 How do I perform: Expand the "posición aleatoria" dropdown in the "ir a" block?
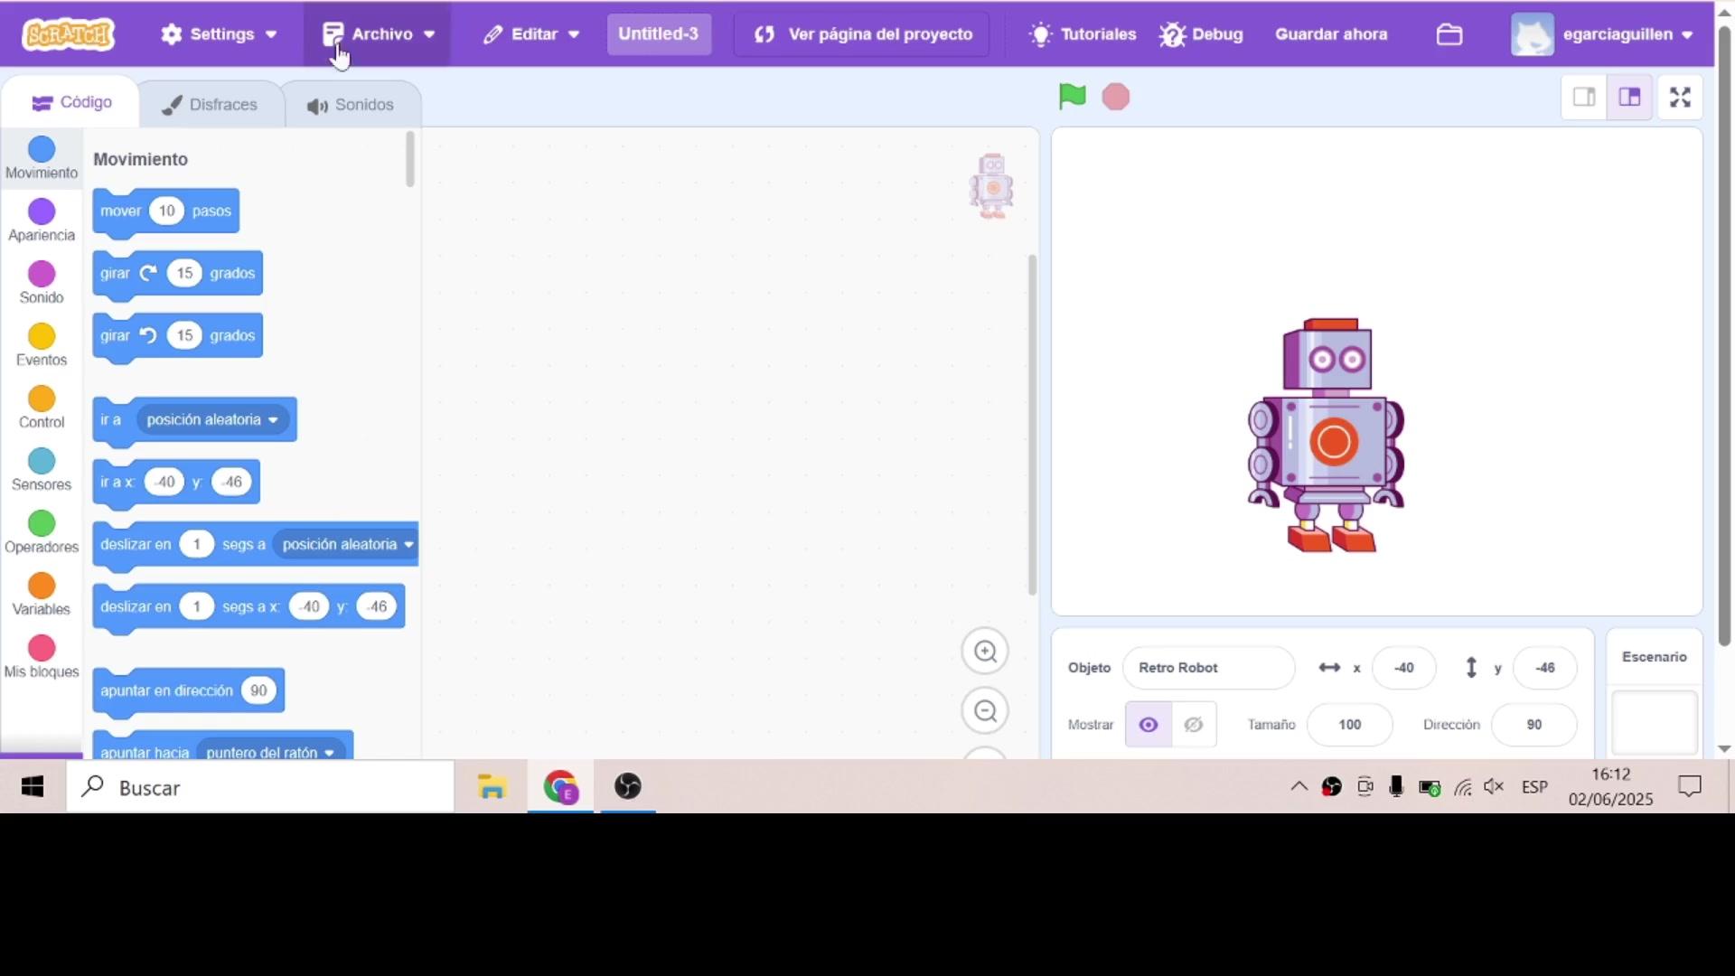pyautogui.click(x=273, y=420)
